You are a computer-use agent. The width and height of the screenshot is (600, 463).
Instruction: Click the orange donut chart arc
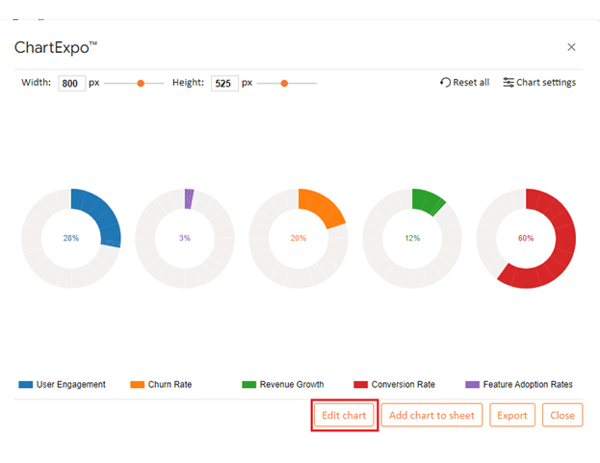pos(322,206)
